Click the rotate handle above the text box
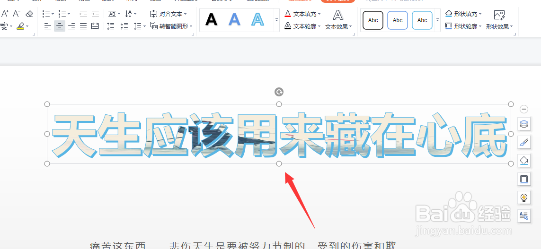The image size is (541, 249). click(279, 92)
